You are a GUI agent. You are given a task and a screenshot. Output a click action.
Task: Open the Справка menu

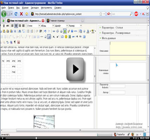coord(58,8)
